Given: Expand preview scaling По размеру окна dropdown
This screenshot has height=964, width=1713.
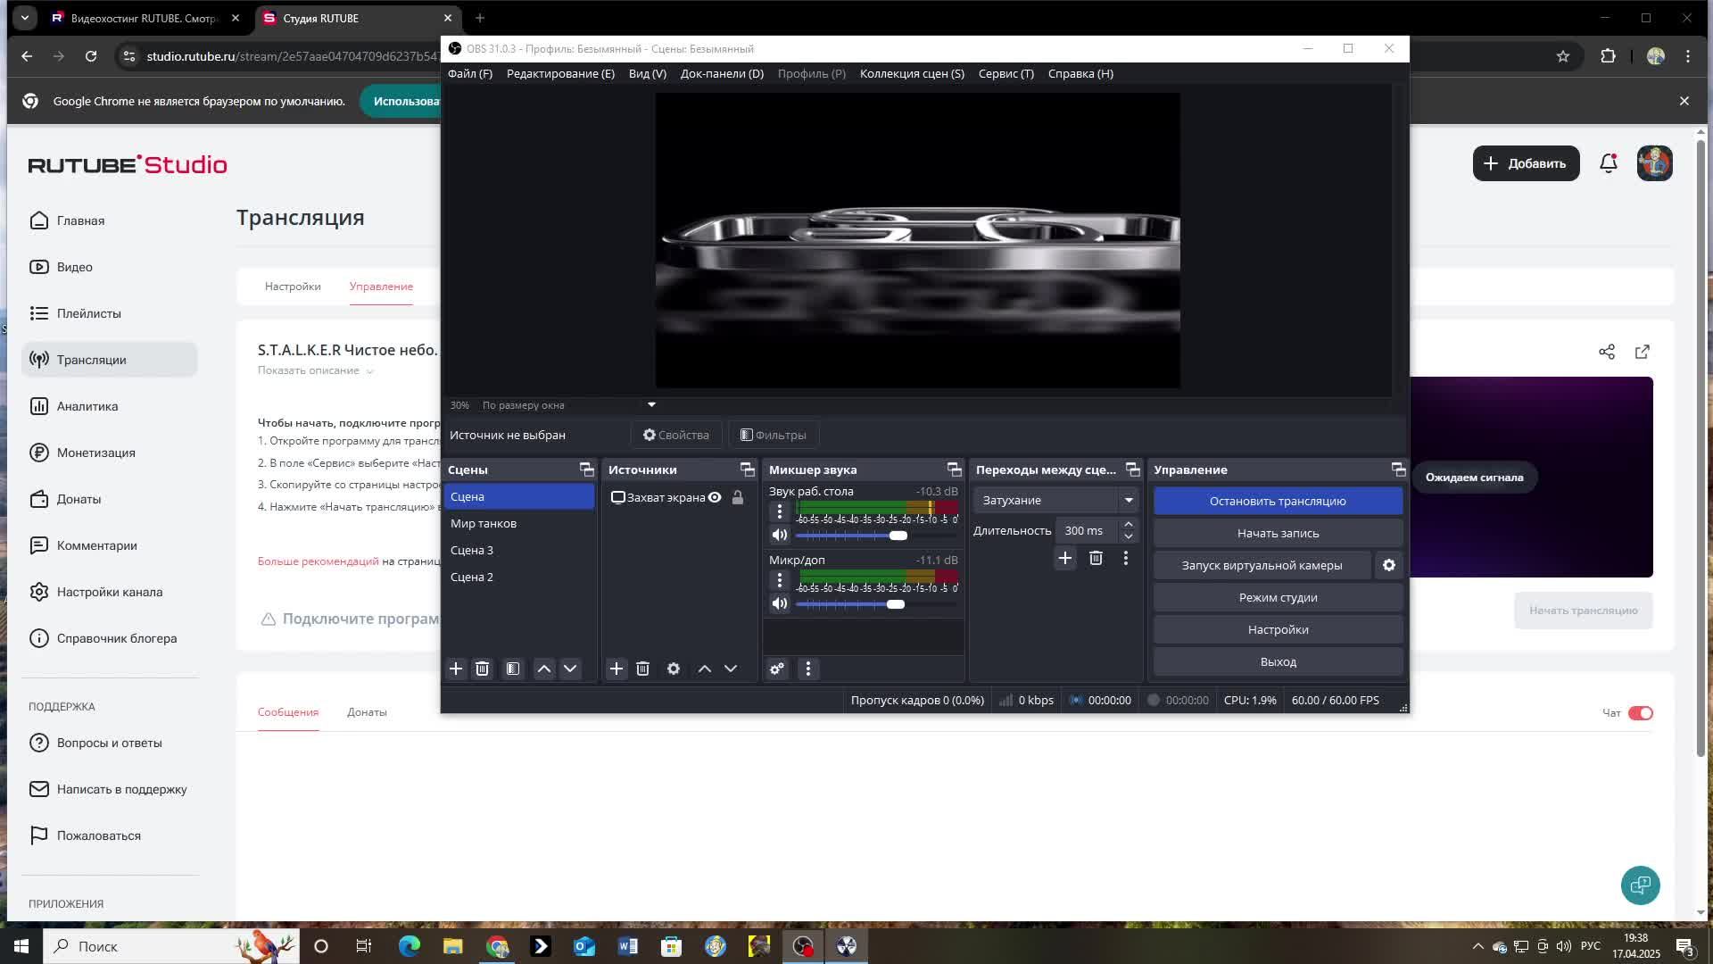Looking at the screenshot, I should [651, 405].
